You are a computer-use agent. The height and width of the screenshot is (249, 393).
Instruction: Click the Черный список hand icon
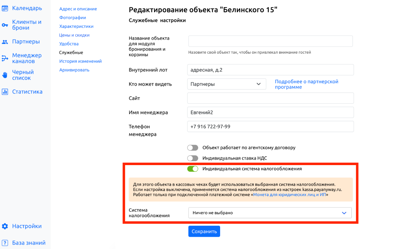(5, 75)
